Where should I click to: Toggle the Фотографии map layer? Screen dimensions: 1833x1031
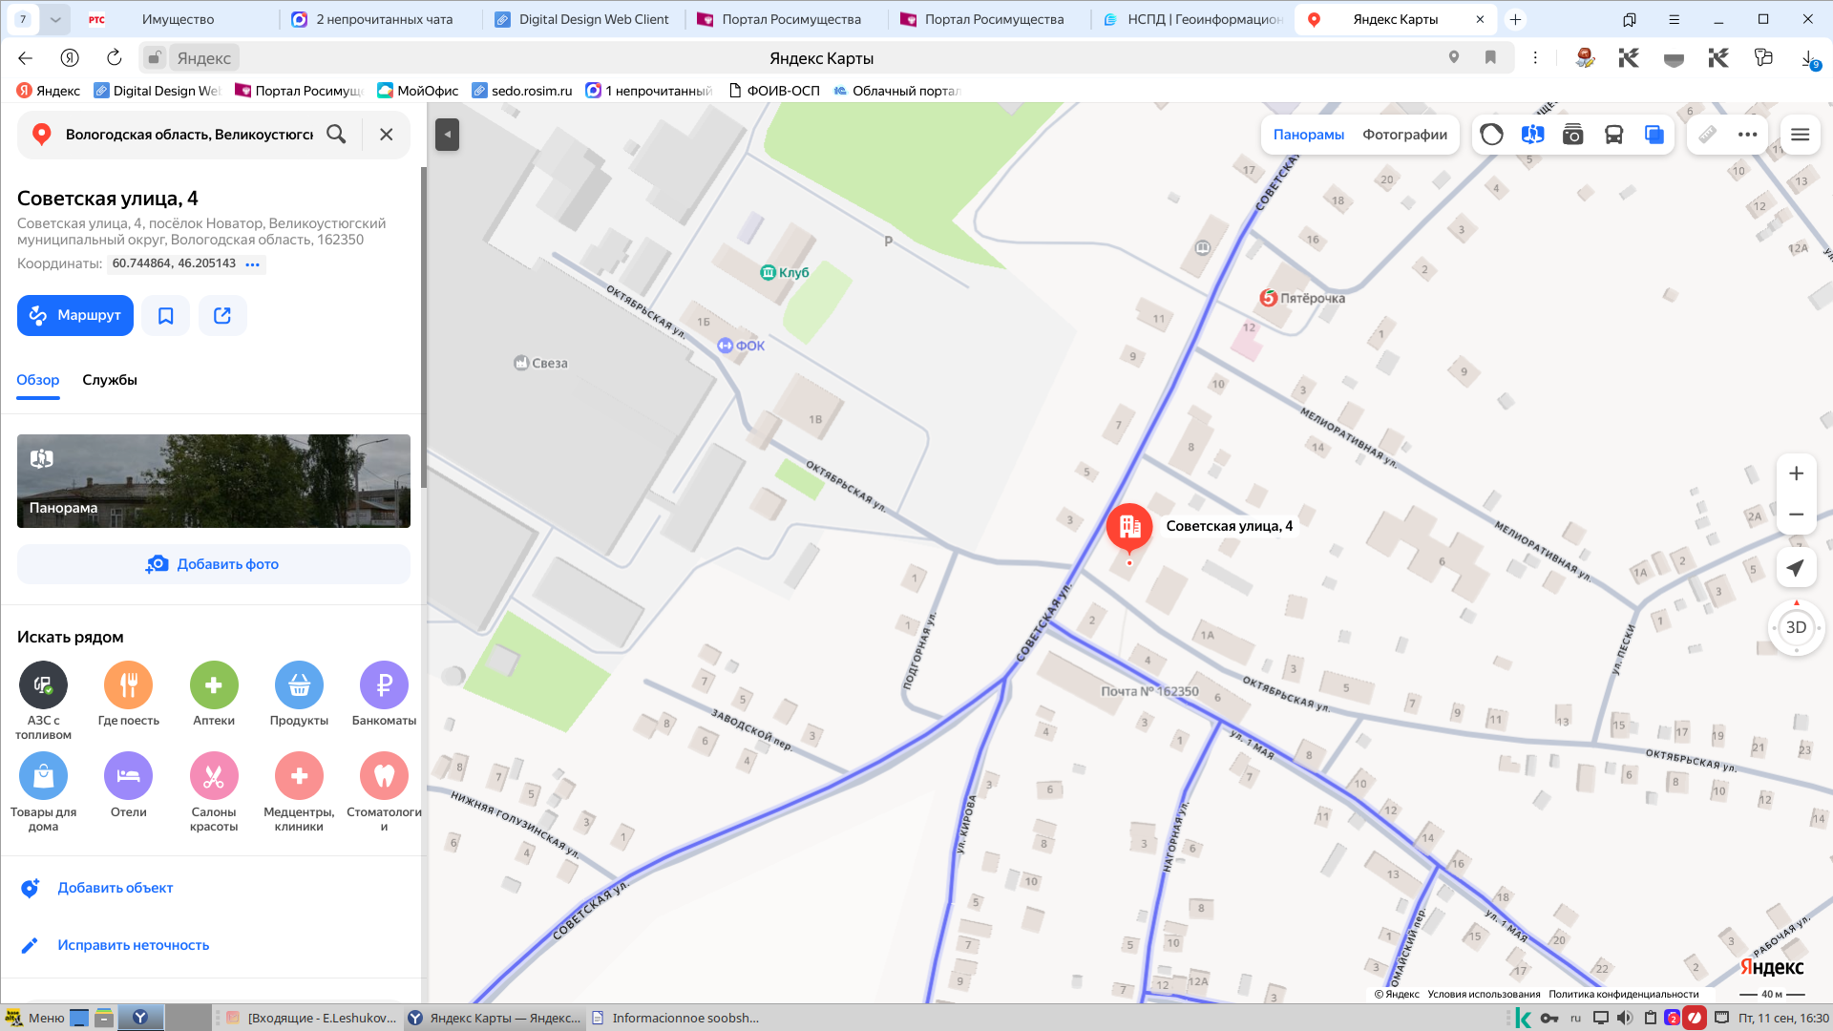[x=1404, y=135]
